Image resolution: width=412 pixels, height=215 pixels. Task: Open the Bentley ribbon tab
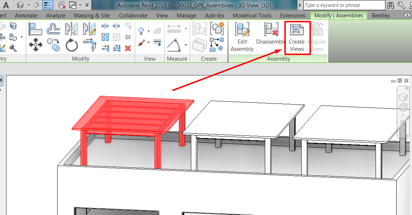(381, 16)
